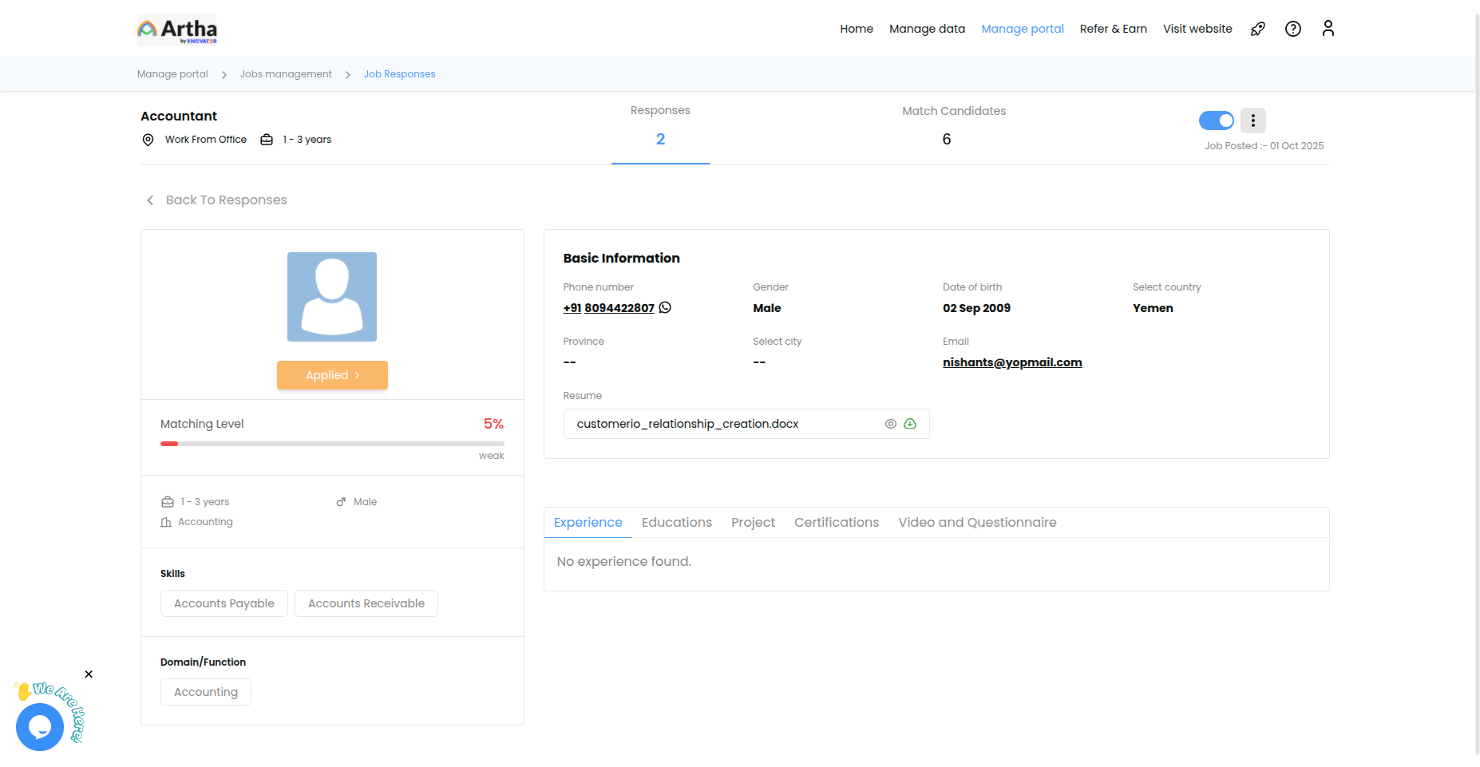Open the three-dot job options menu

tap(1252, 121)
